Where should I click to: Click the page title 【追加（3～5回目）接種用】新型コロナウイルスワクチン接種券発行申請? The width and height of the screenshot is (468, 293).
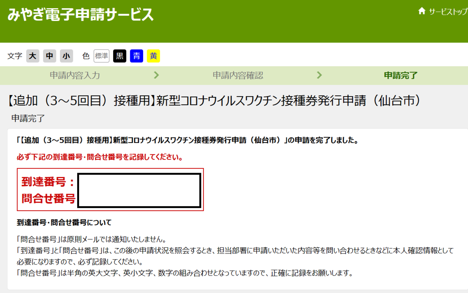(x=215, y=101)
